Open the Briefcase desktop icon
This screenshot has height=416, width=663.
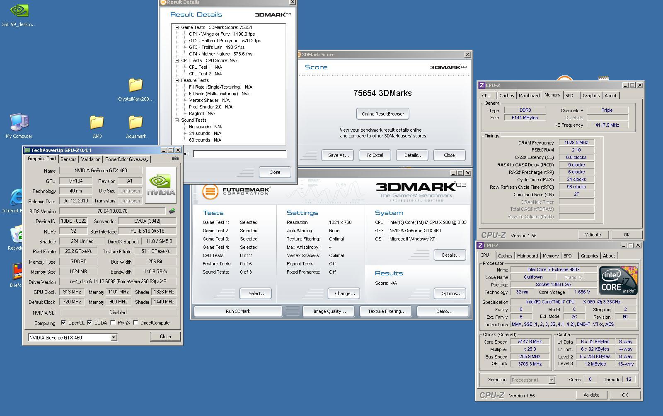pyautogui.click(x=17, y=275)
